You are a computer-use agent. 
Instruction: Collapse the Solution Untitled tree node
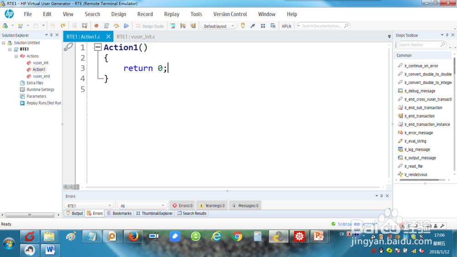tap(4, 43)
